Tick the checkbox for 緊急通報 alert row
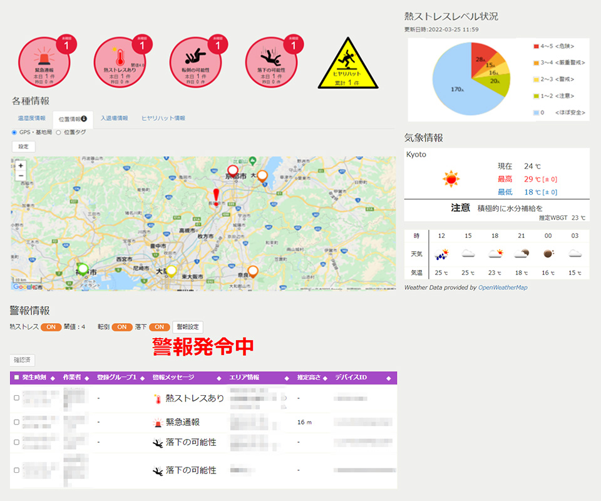601x501 pixels. pyautogui.click(x=16, y=422)
